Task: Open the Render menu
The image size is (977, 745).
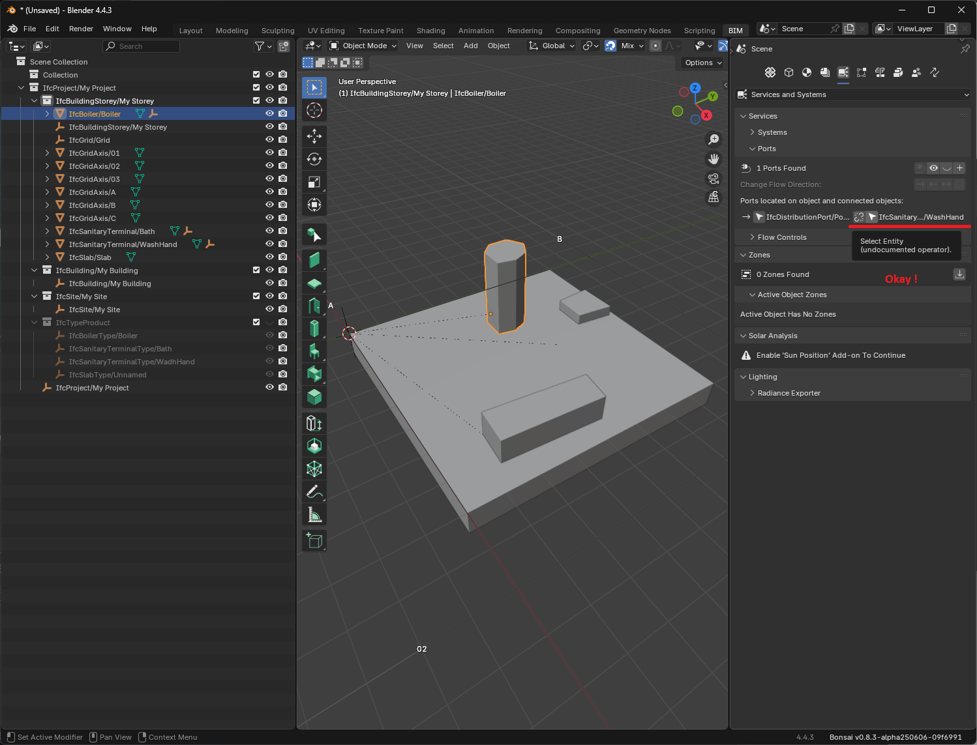Action: (x=81, y=29)
